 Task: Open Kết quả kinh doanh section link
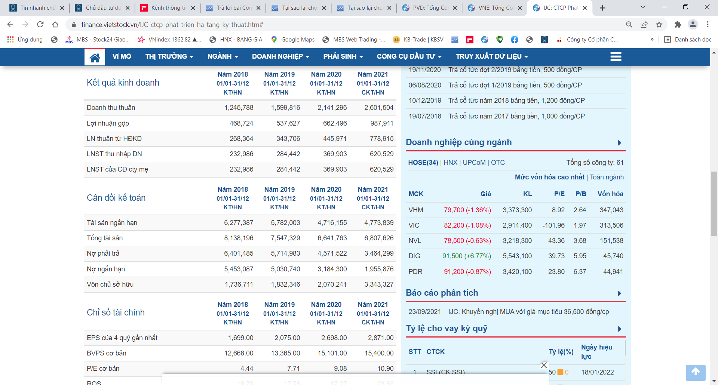pyautogui.click(x=123, y=83)
